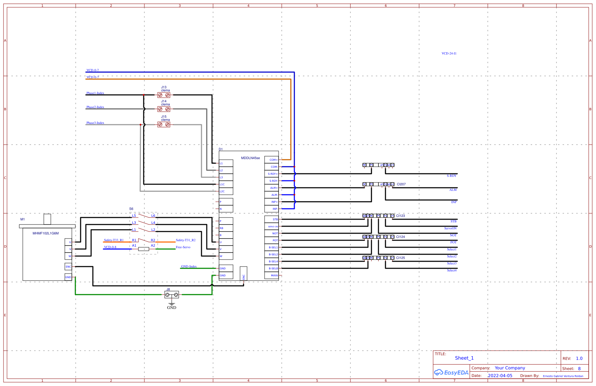Select the Phase1-Index net label

click(x=95, y=93)
